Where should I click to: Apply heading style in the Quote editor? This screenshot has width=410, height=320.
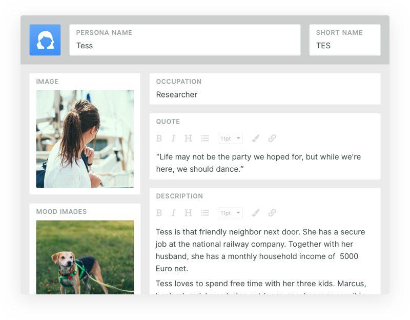coord(188,138)
